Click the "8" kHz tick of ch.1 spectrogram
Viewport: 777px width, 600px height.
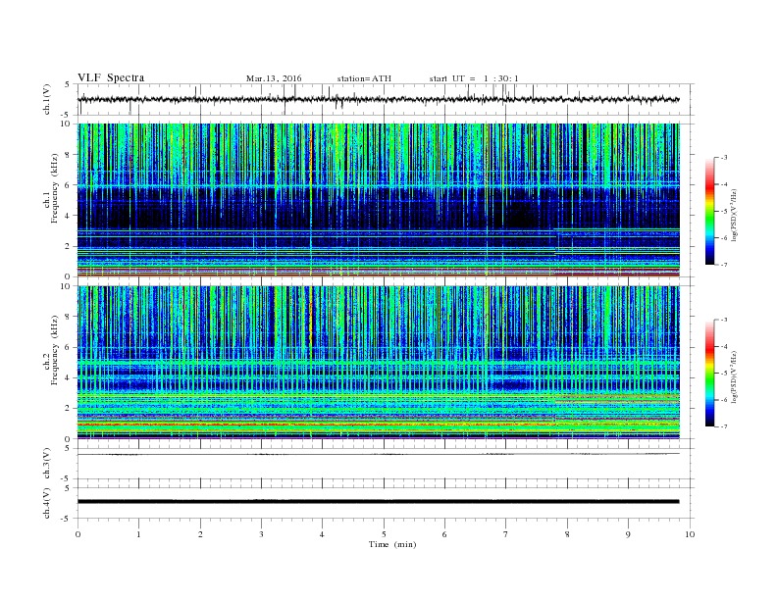click(x=68, y=155)
